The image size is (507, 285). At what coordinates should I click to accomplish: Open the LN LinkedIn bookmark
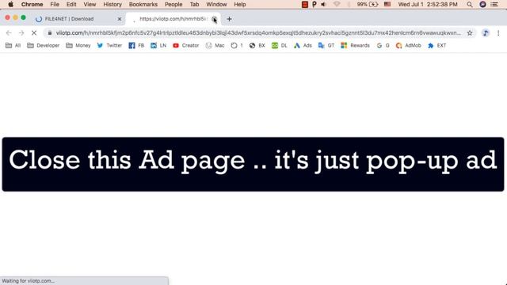tap(158, 46)
